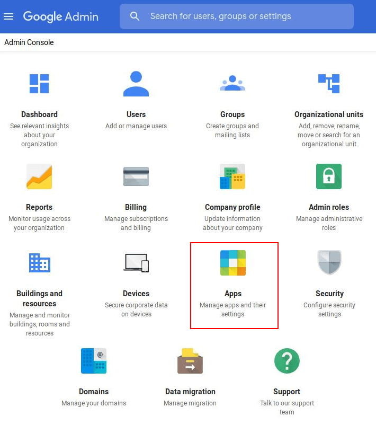This screenshot has width=376, height=425.
Task: Open the Company profile buildings icon
Action: point(232,176)
